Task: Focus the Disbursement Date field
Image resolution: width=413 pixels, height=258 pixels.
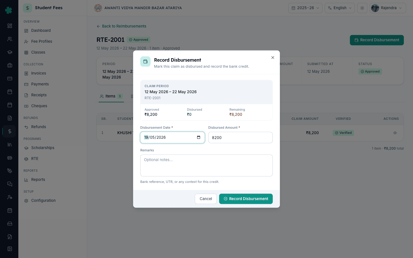Action: 172,137
